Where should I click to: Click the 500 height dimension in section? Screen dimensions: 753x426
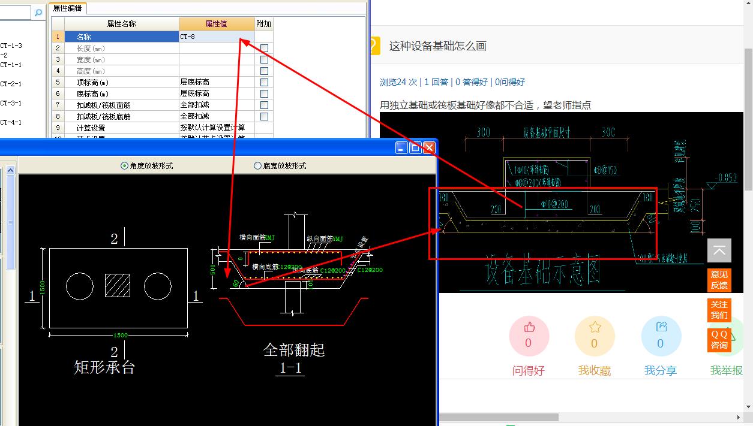point(212,270)
